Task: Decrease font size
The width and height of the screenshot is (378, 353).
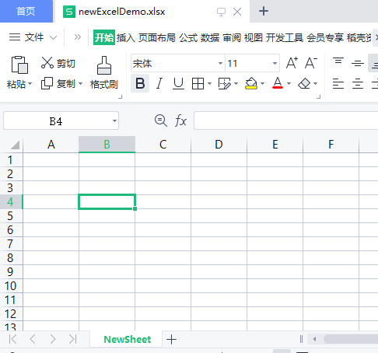Action: click(x=311, y=63)
